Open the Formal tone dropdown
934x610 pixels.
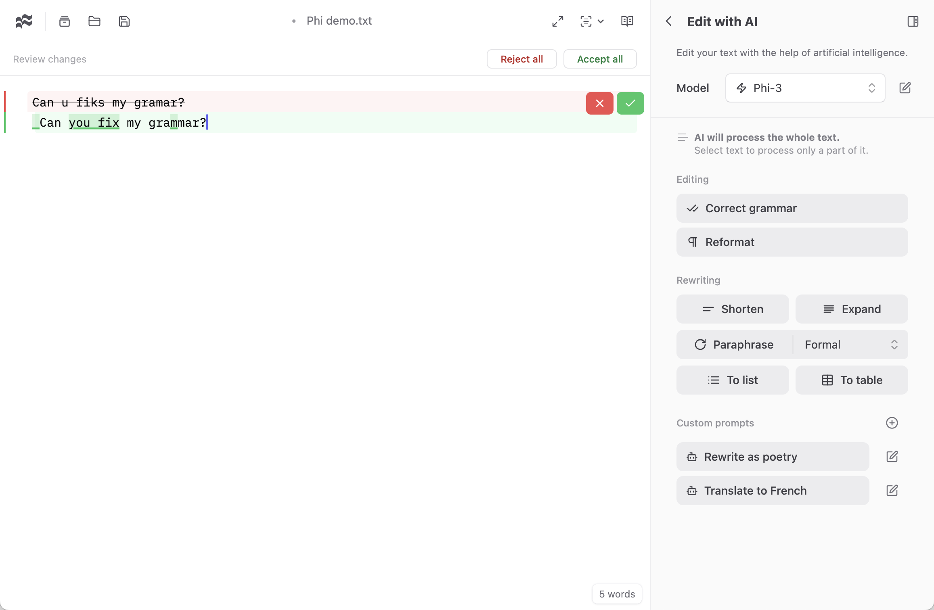point(850,345)
